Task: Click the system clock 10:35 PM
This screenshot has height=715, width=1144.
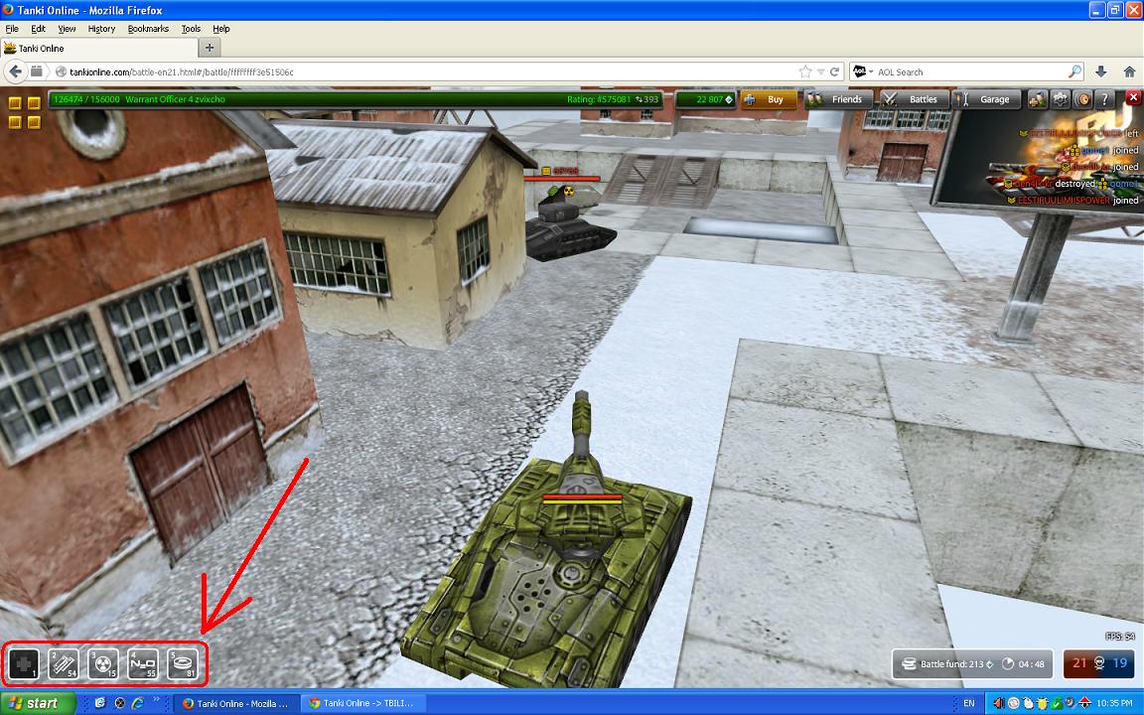Action: point(1116,703)
